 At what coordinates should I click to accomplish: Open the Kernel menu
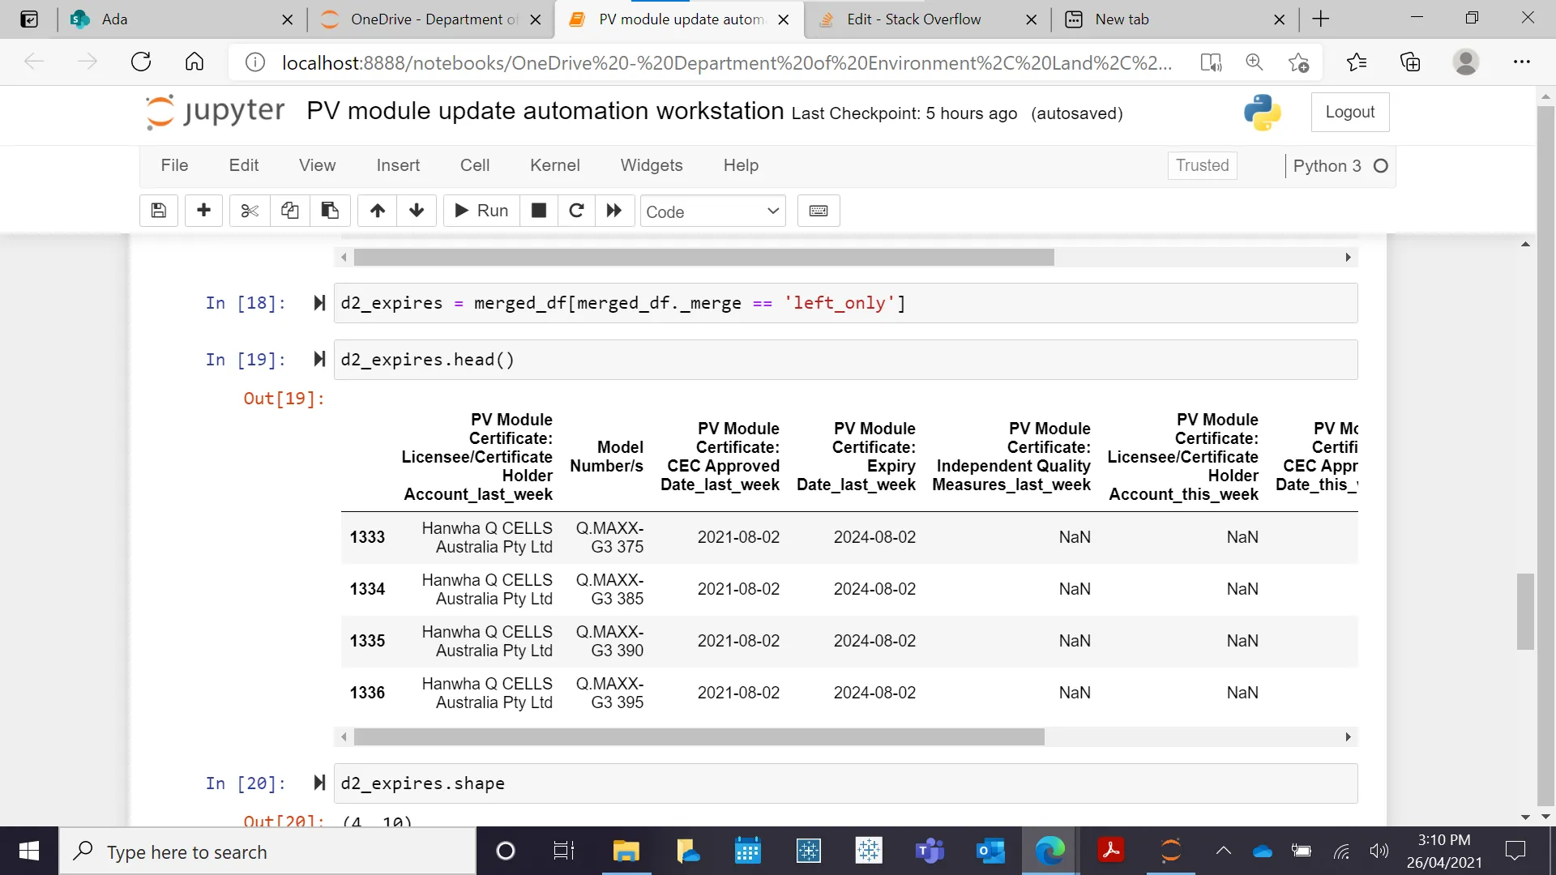[x=554, y=165]
